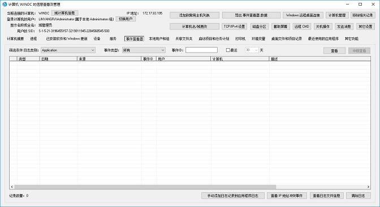Click the 导出事件查看器数据 button
The height and width of the screenshot is (207, 380).
click(251, 15)
